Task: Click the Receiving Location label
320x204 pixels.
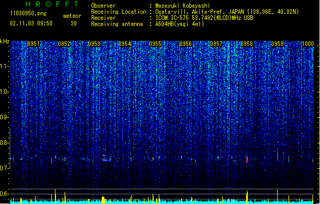Action: (x=119, y=12)
